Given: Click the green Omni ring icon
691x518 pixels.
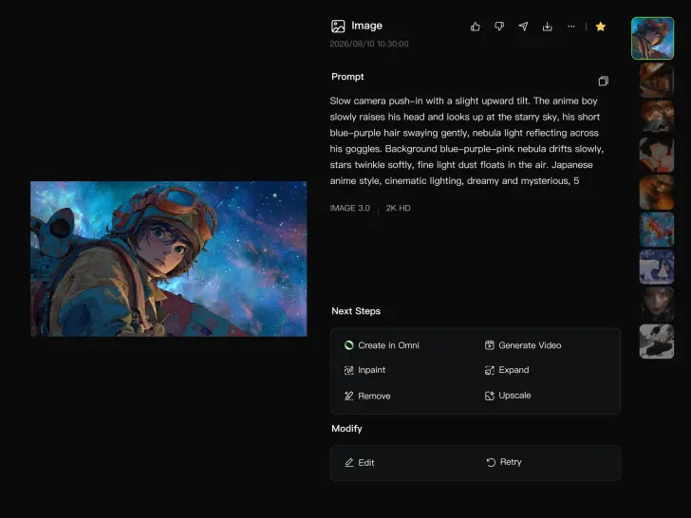Looking at the screenshot, I should [x=348, y=345].
